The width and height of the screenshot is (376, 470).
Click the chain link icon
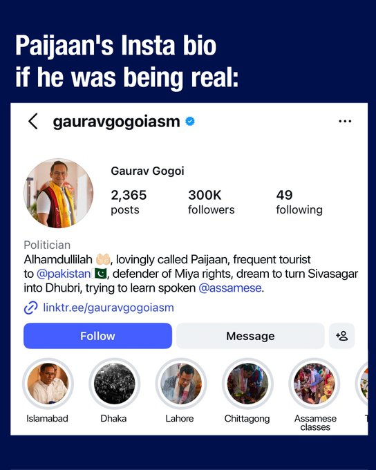point(30,308)
